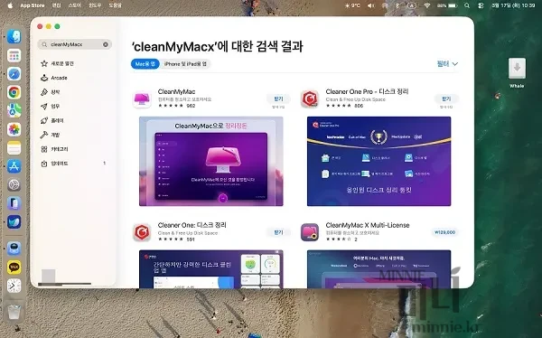This screenshot has height=338, width=542.
Task: Launch Safari from the Dock
Action: click(x=14, y=74)
